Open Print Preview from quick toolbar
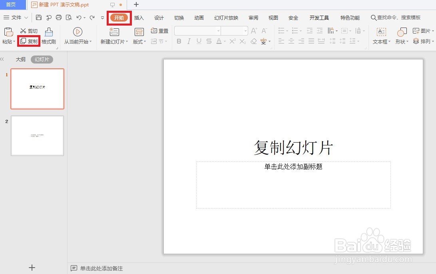The image size is (436, 274). coord(69,18)
